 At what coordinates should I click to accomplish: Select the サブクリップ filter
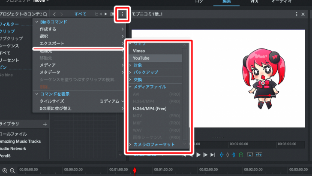pyautogui.click(x=11, y=39)
